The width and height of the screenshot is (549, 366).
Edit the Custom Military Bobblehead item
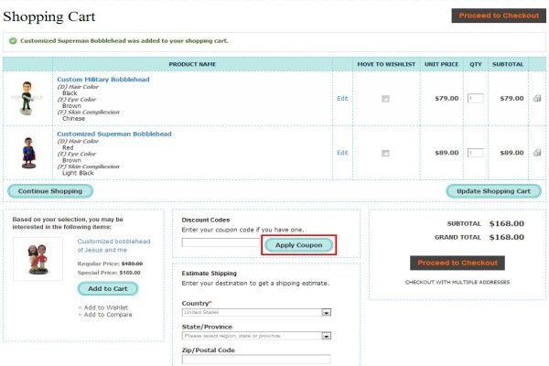[x=342, y=99]
